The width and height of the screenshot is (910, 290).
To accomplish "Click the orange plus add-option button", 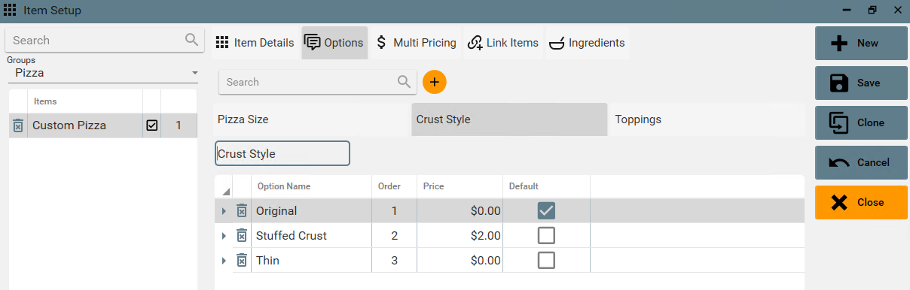I will pos(435,82).
